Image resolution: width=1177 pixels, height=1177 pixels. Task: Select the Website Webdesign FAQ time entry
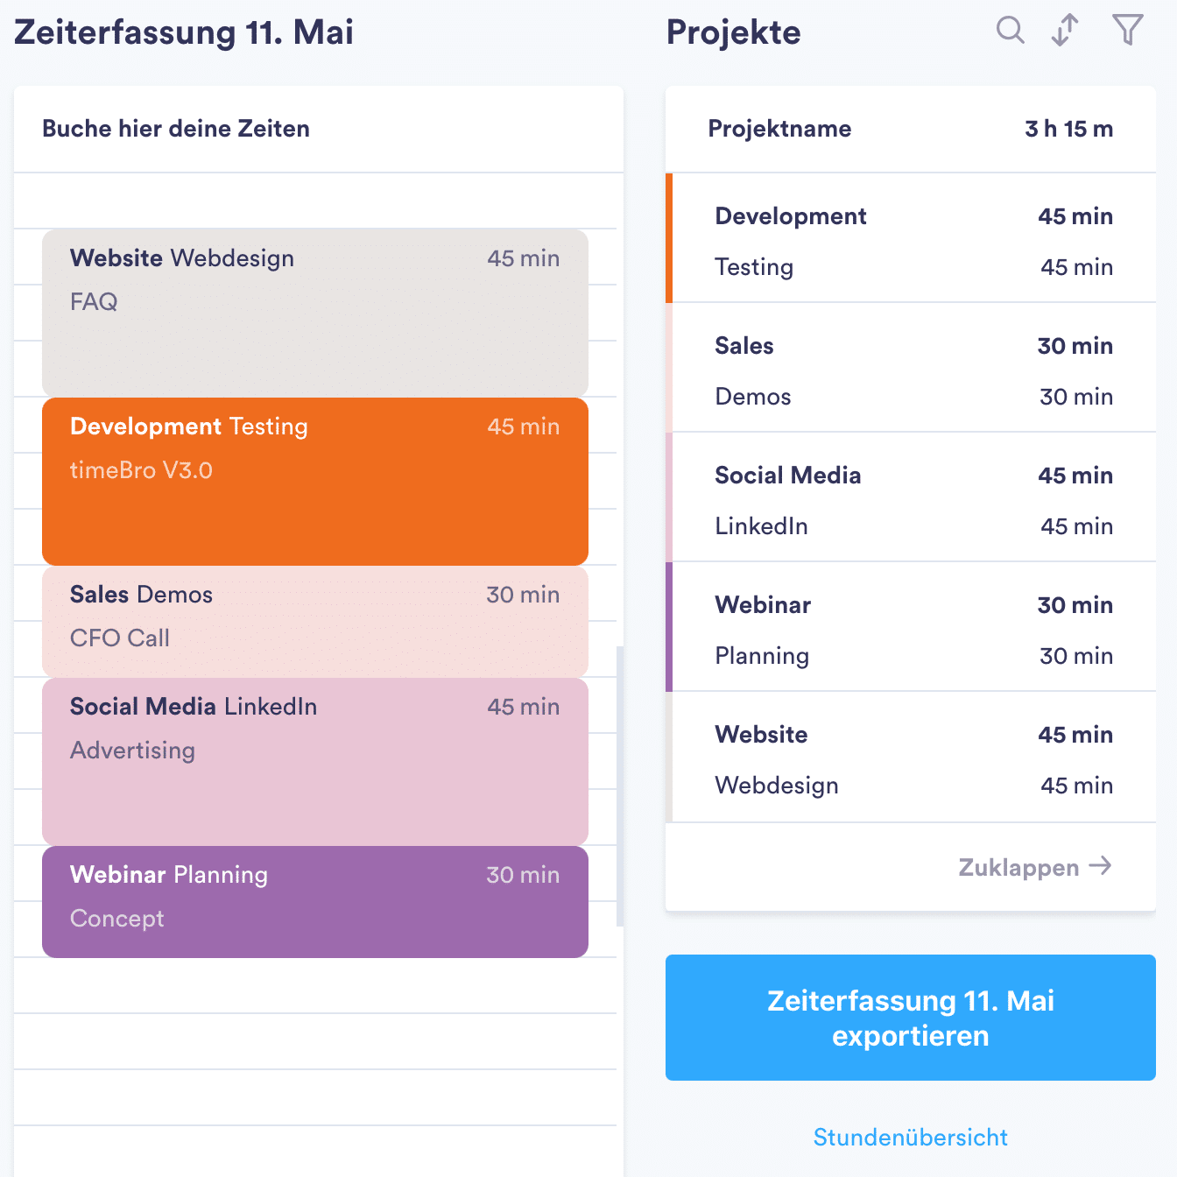pos(315,313)
